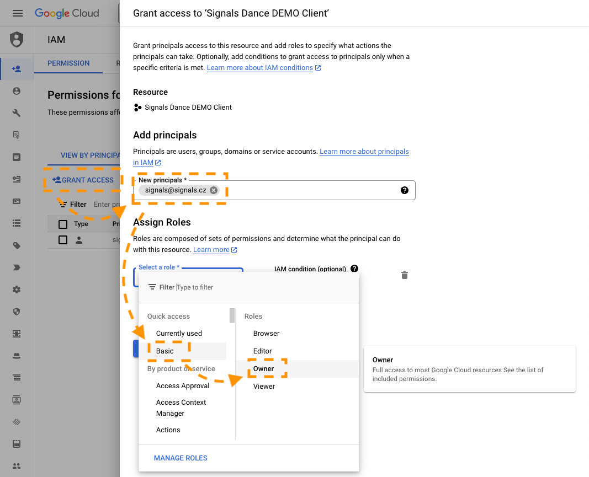Select Currently used under Quick access
589x477 pixels.
coord(179,333)
